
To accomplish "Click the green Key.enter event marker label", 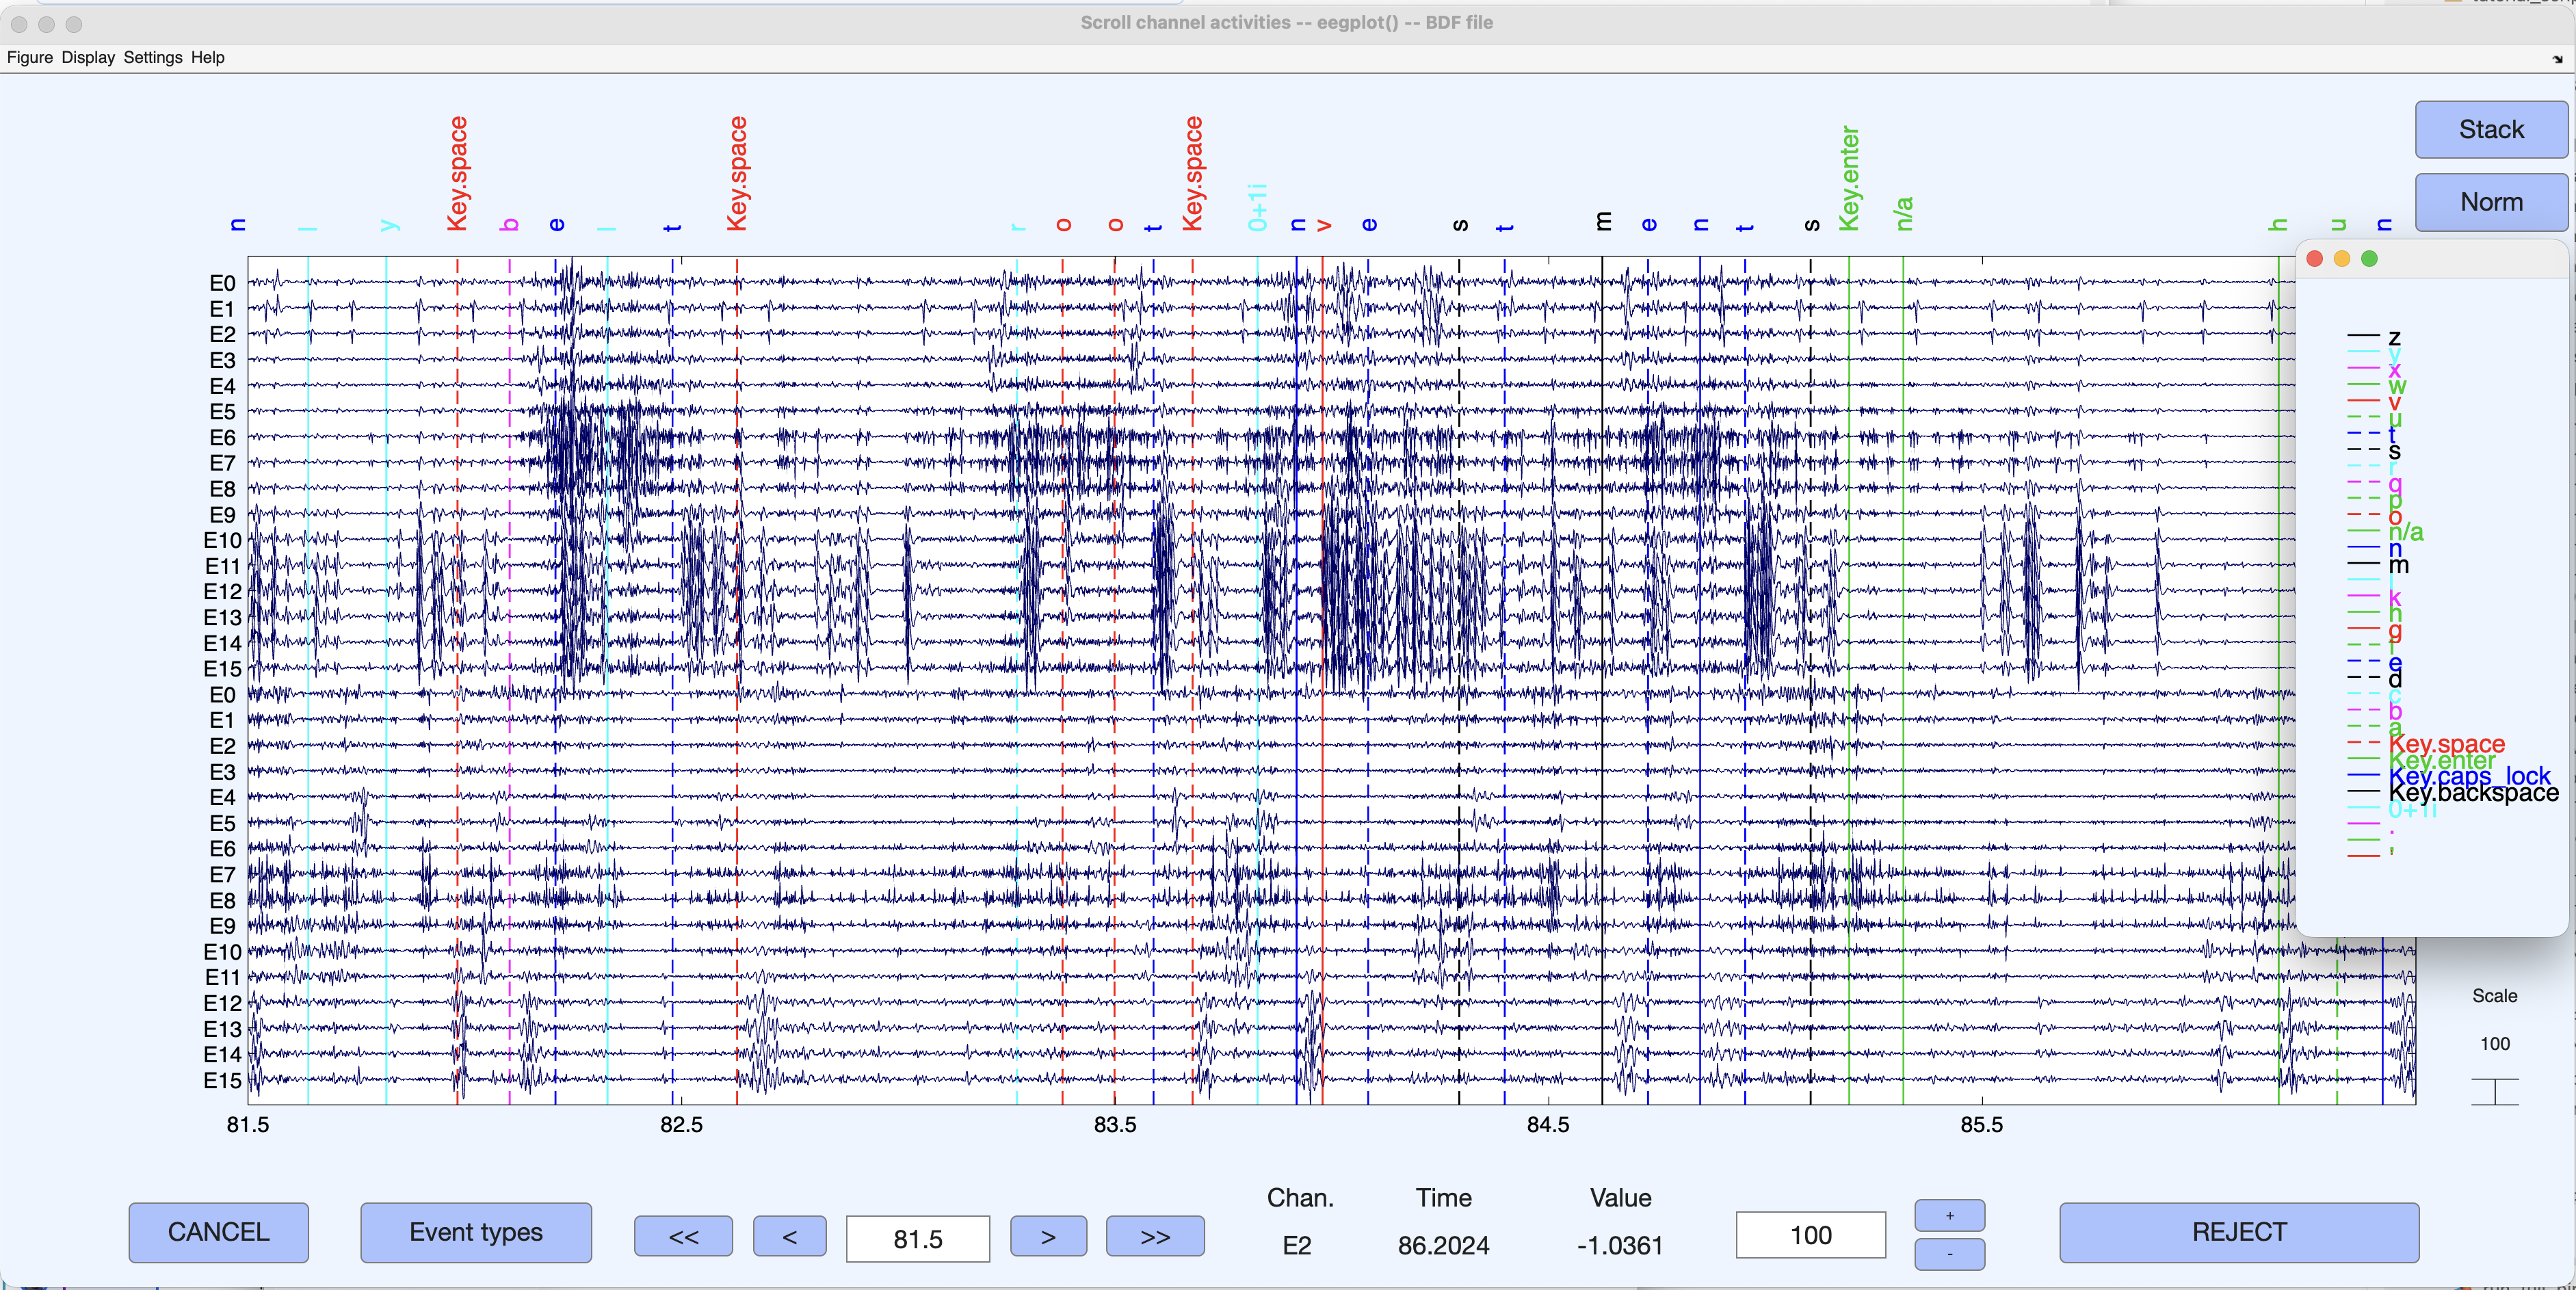I will pos(1849,178).
